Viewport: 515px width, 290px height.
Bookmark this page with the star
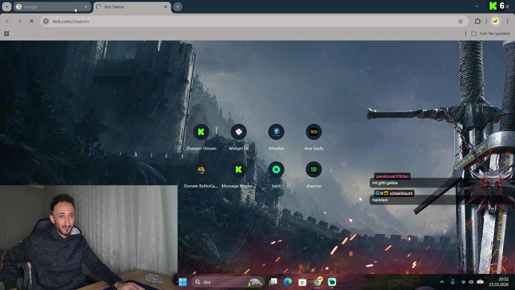(461, 21)
